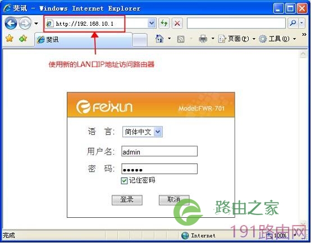Click the 用户名 admin input field
Image resolution: width=311 pixels, height=243 pixels.
(159, 151)
